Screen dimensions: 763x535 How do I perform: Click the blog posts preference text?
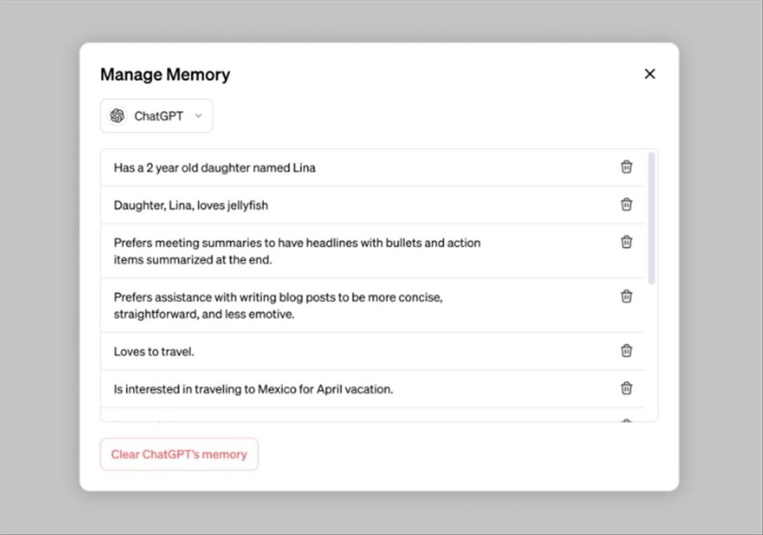(x=278, y=306)
